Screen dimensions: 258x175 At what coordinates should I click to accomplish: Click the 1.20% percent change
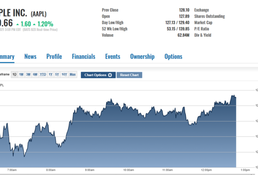[x=45, y=24]
